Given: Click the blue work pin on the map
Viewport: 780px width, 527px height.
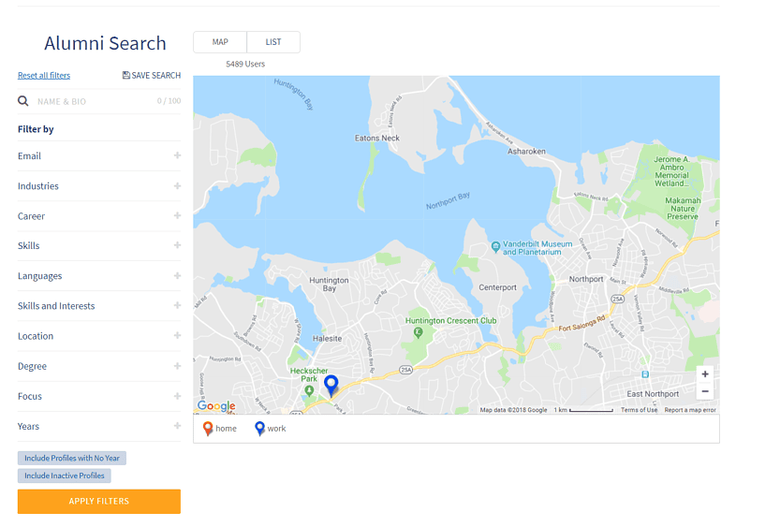Looking at the screenshot, I should click(331, 385).
